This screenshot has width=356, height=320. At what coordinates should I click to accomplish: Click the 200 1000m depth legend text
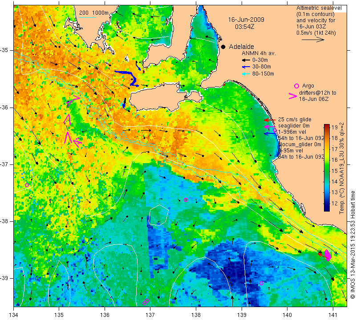click(x=94, y=13)
